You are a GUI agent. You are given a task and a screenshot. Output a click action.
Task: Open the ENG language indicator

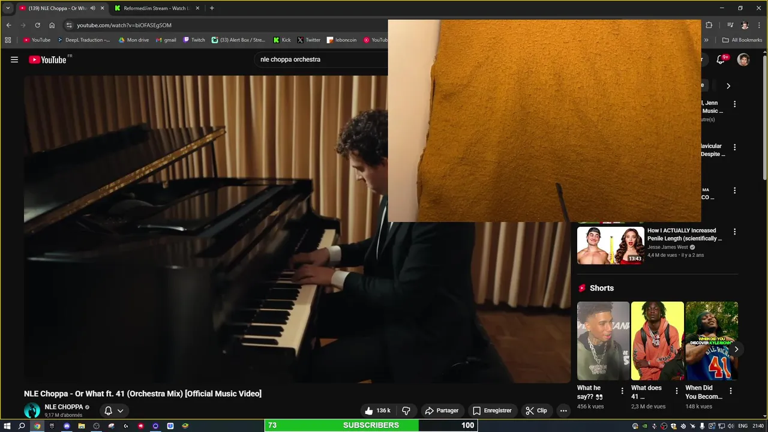pos(743,426)
